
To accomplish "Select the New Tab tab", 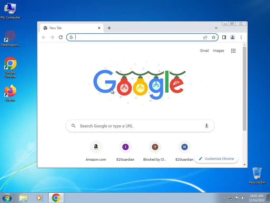I will point(72,28).
